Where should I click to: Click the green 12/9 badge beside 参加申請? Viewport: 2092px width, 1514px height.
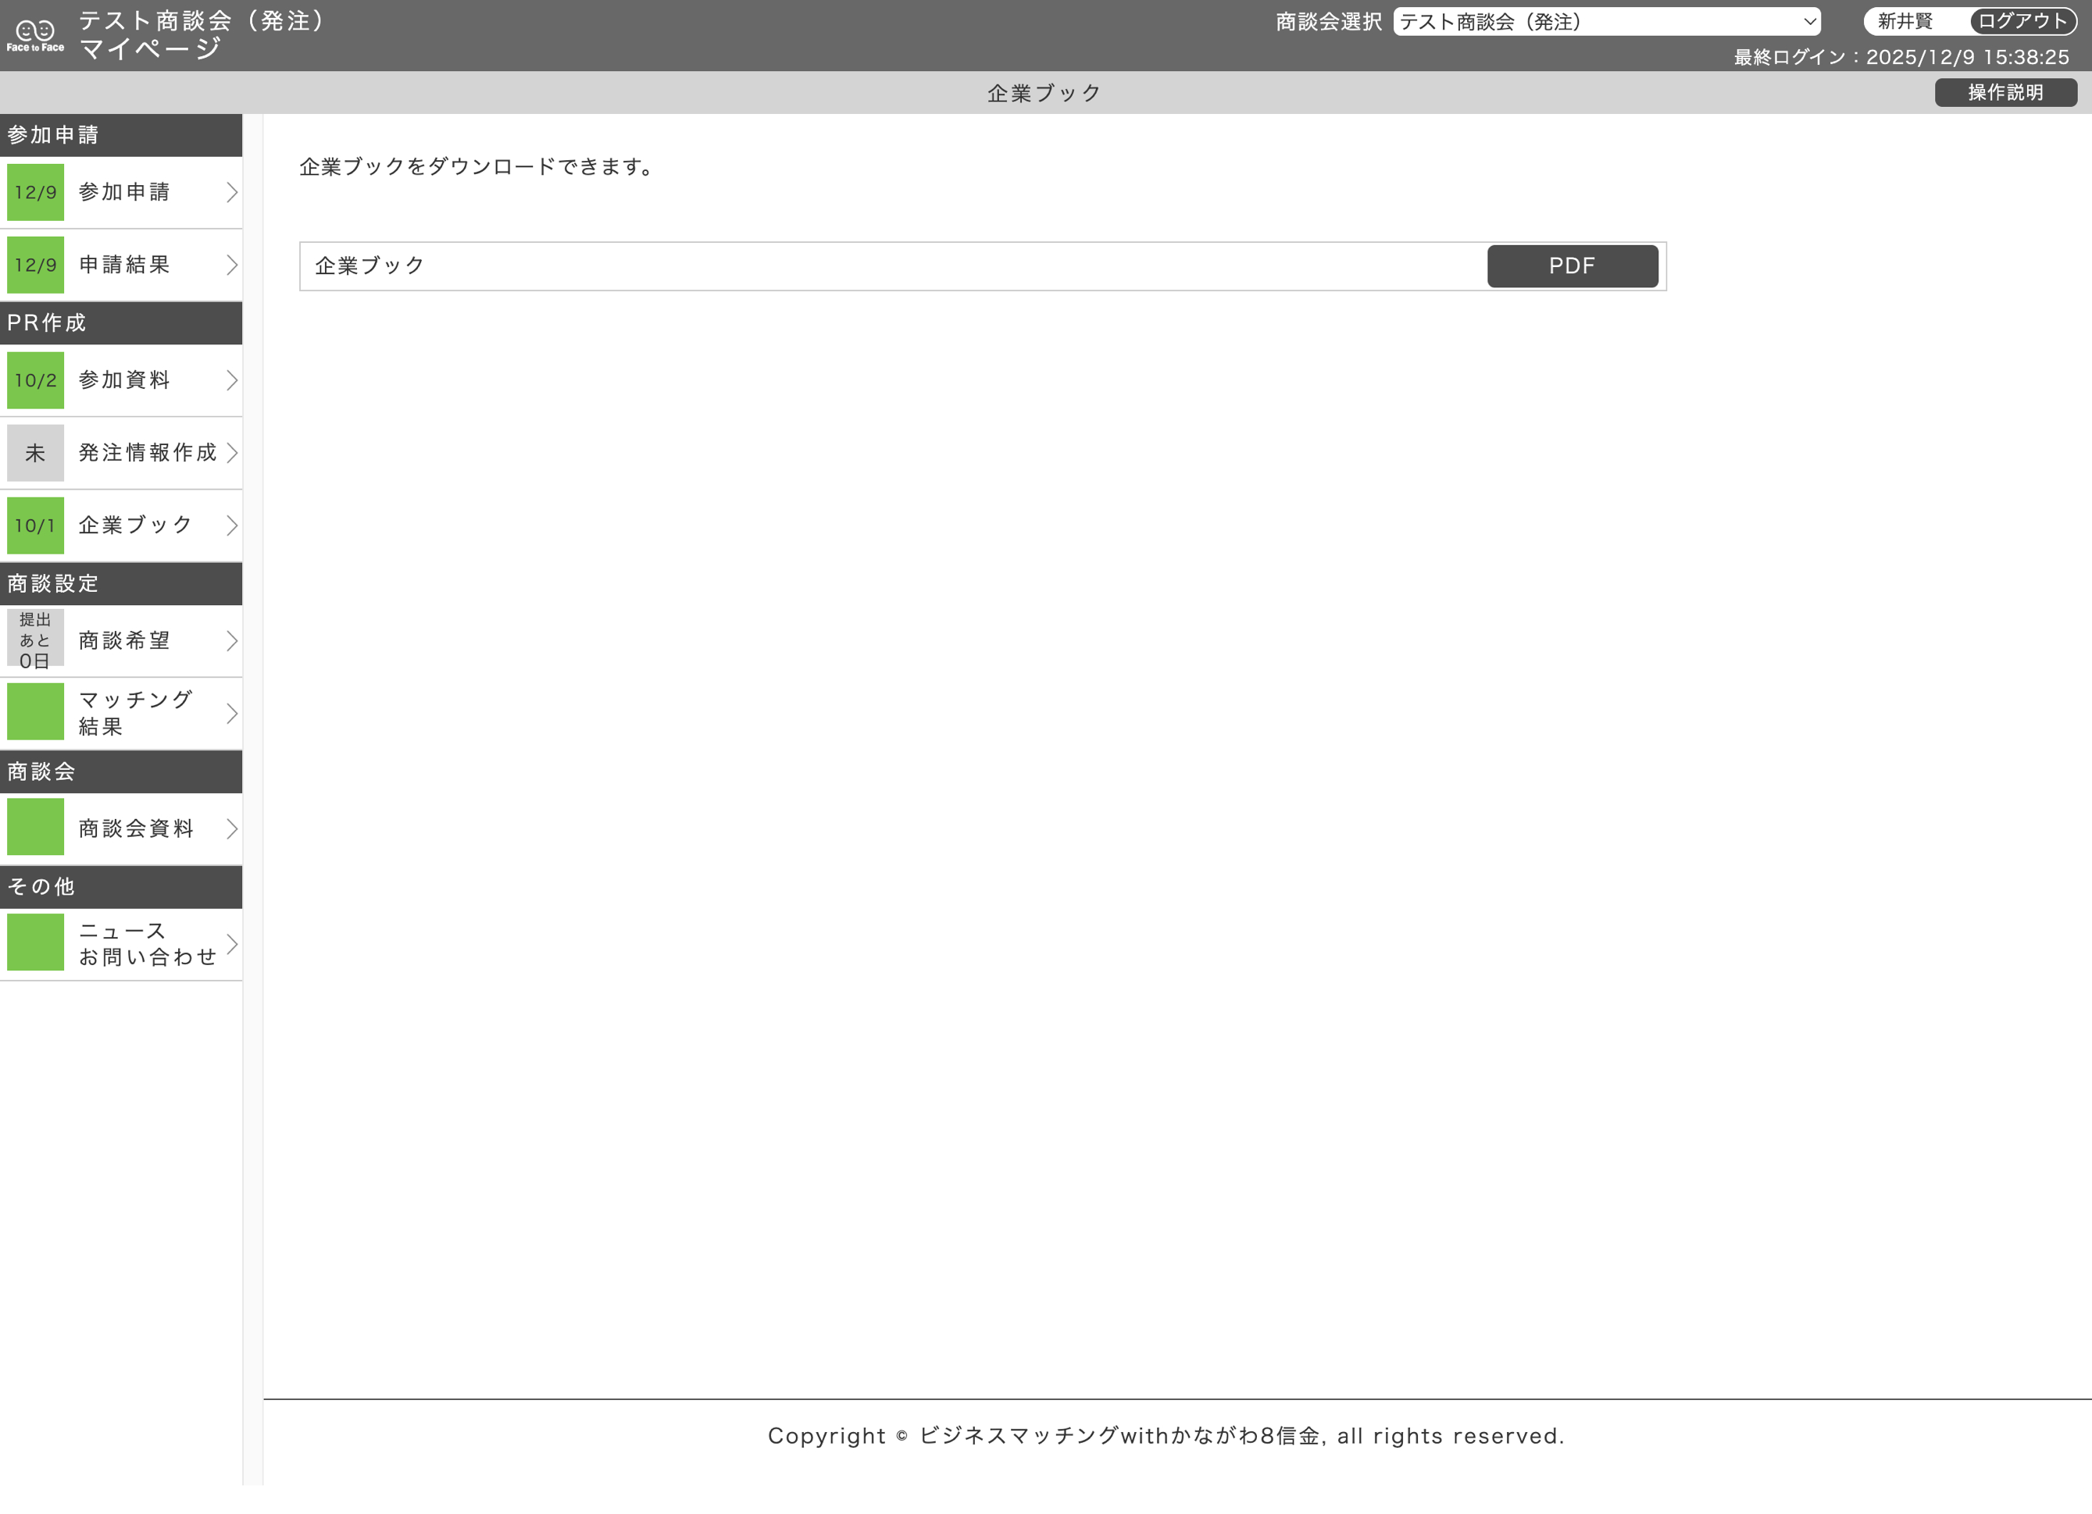tap(35, 192)
